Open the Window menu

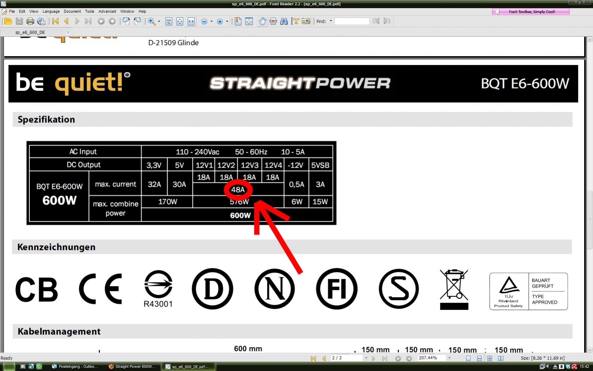click(x=127, y=11)
